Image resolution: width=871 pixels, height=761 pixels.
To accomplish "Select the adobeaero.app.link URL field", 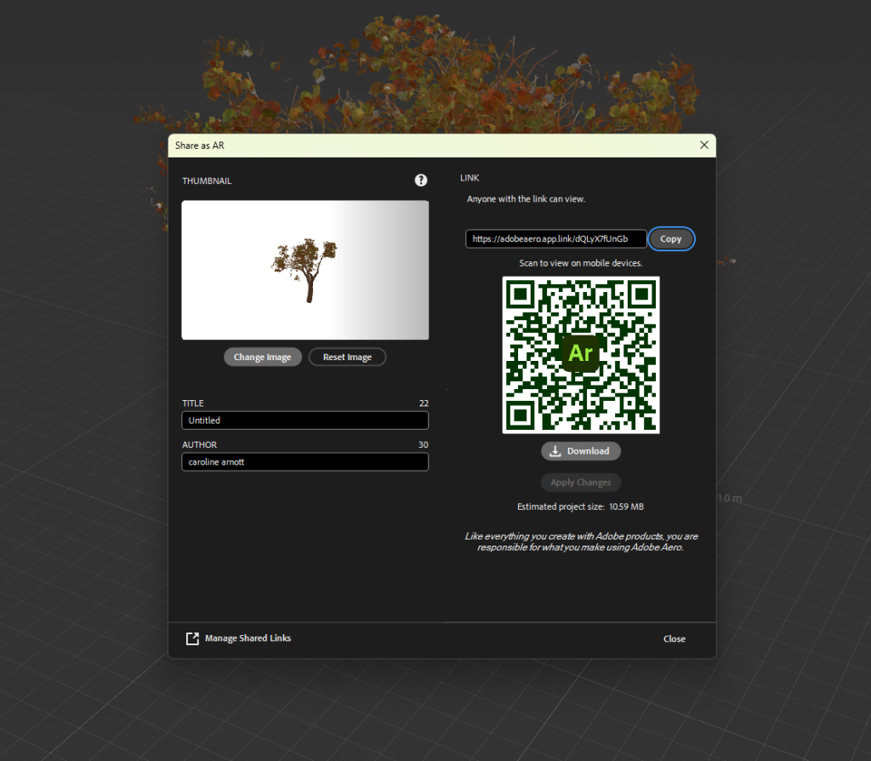I will click(x=556, y=239).
